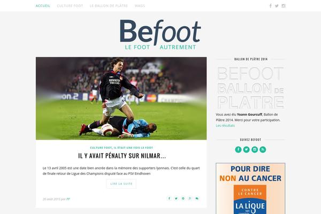Click the green Twitter circle under Suivez Befoot

(x=246, y=149)
